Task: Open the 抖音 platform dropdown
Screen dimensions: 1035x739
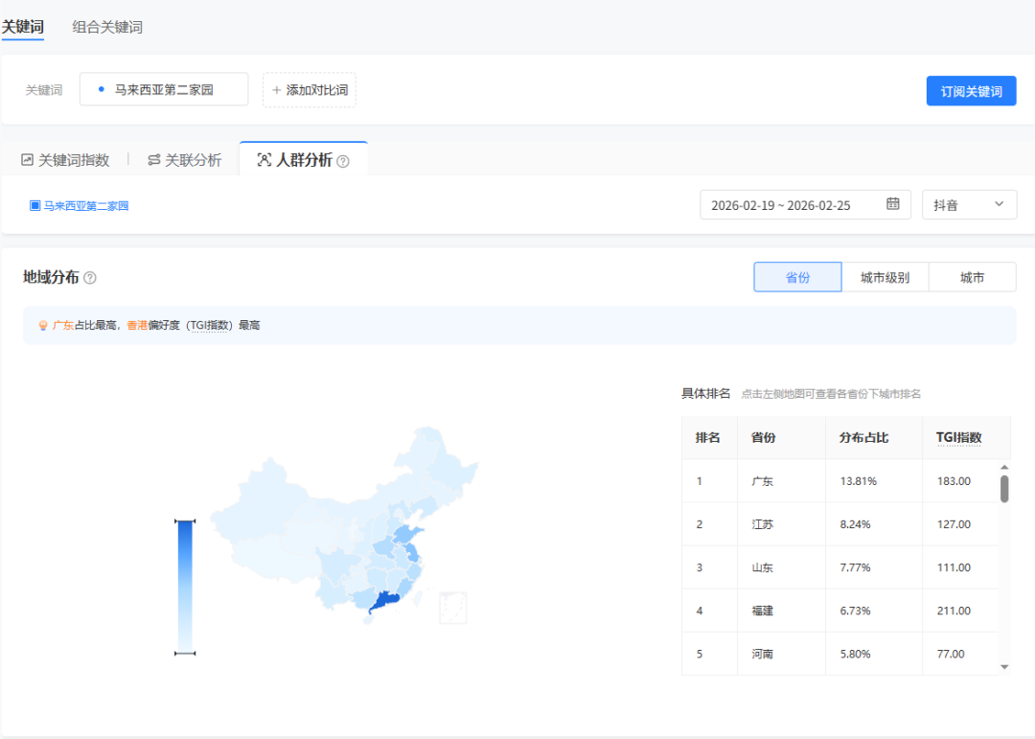Action: pyautogui.click(x=969, y=204)
